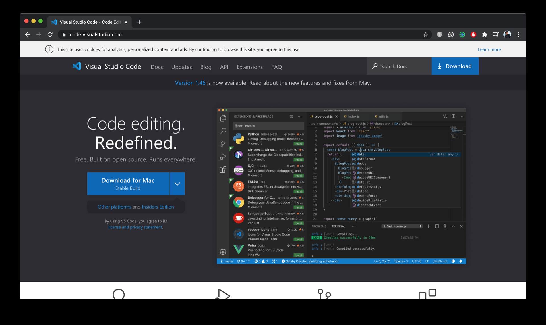Click the Run and Debug sidebar icon
This screenshot has height=325, width=546.
click(x=224, y=156)
